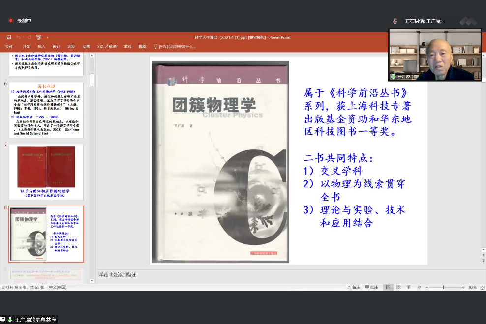Start slideshow from beginning via quick access icon
Image resolution: width=486 pixels, height=324 pixels.
click(x=38, y=37)
